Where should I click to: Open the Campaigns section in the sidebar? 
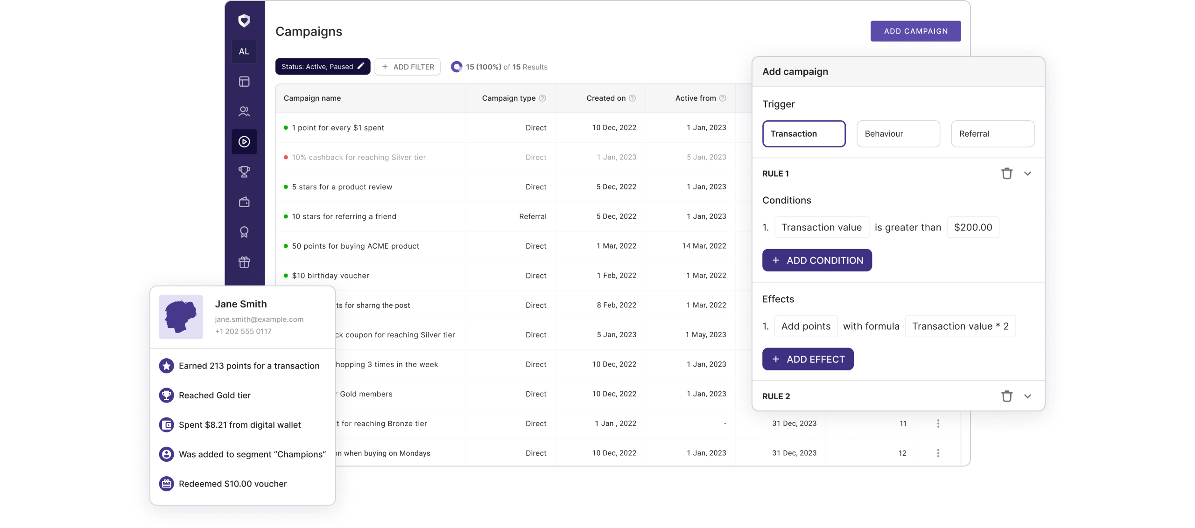coord(244,141)
